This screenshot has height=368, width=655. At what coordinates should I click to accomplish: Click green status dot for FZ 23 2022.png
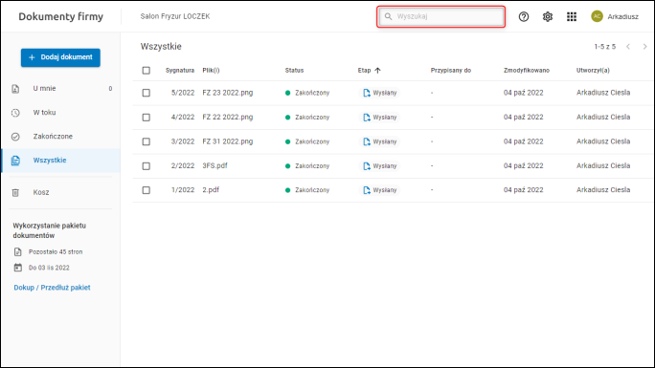(x=287, y=93)
